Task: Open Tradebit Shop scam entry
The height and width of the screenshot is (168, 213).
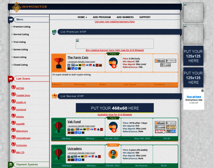Action: tap(23, 95)
